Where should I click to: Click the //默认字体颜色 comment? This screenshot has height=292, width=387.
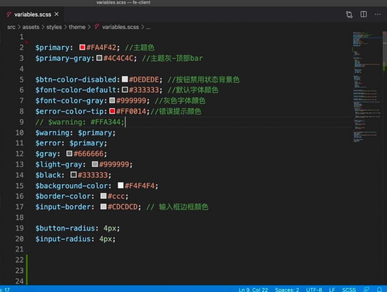(193, 90)
